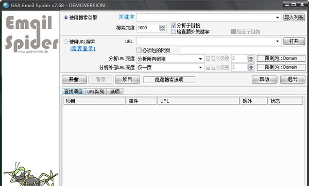Click the disabled 暂停 button

click(101, 80)
